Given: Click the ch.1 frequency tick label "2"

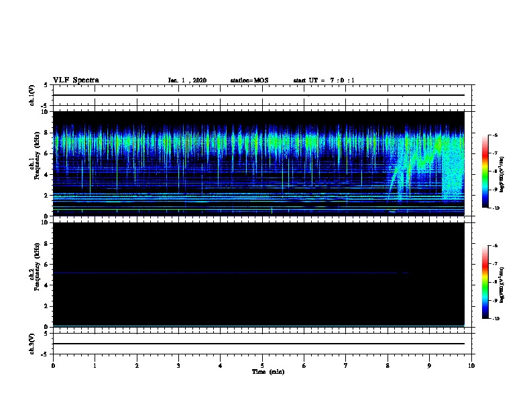Looking at the screenshot, I should click(46, 196).
